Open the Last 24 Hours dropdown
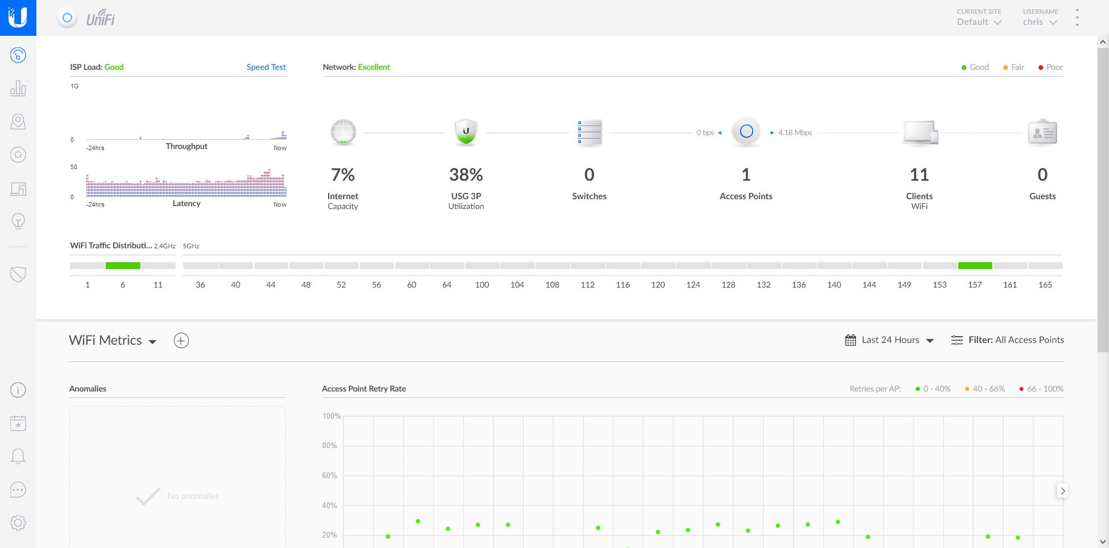This screenshot has width=1109, height=548. (x=890, y=340)
